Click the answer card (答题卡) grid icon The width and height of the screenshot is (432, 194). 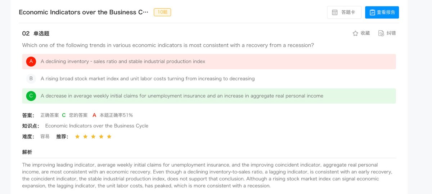click(335, 12)
